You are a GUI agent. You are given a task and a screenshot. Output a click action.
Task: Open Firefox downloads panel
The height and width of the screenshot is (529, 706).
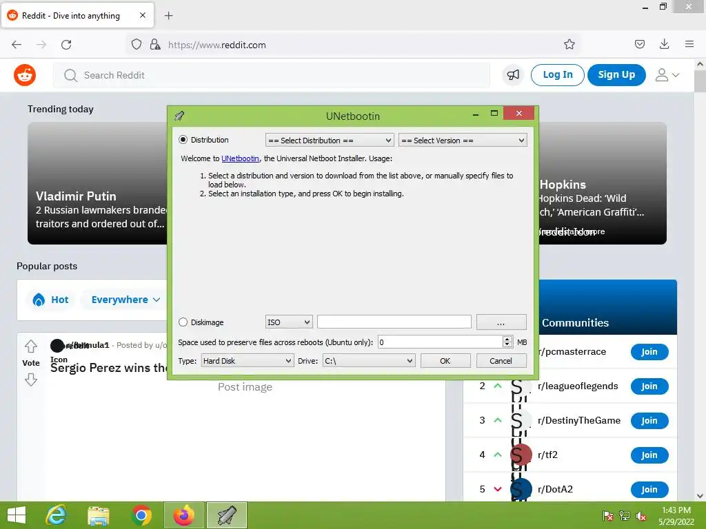664,44
